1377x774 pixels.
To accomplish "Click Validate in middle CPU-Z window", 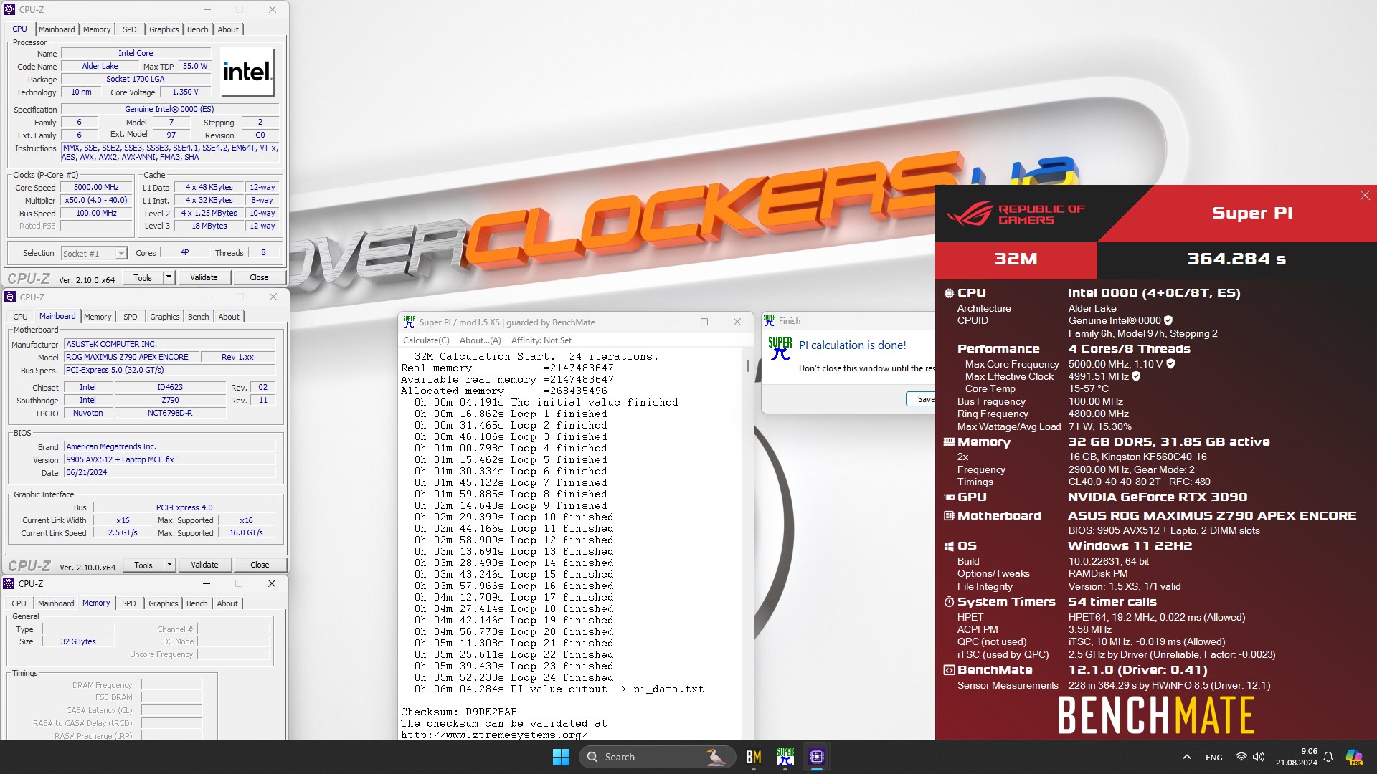I will click(x=204, y=565).
